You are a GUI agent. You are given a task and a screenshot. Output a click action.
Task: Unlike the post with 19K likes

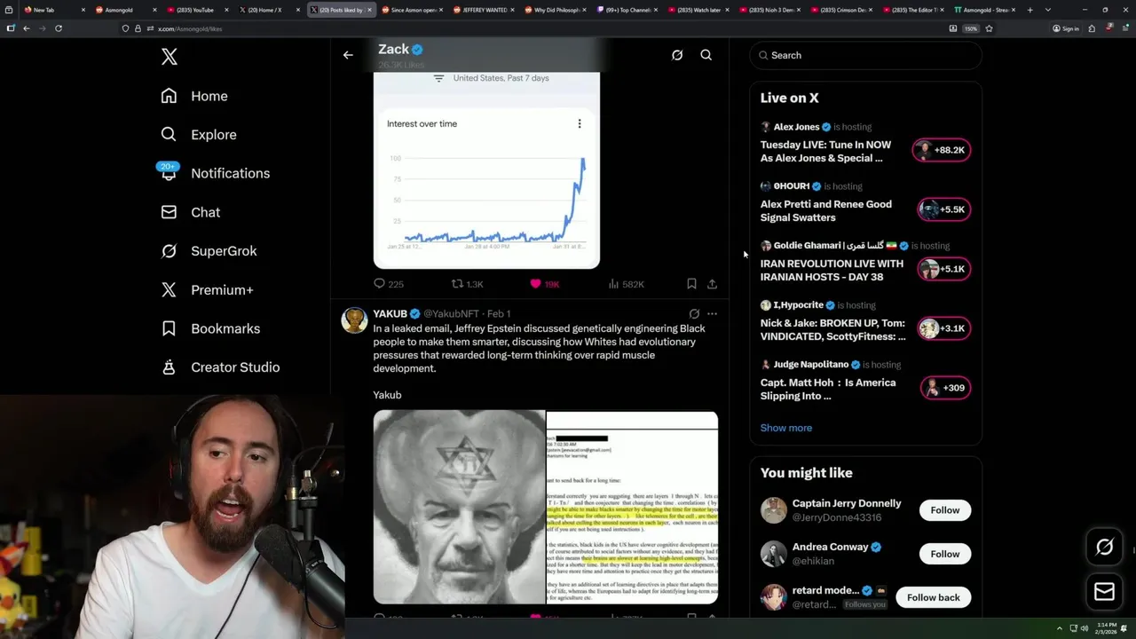point(535,284)
